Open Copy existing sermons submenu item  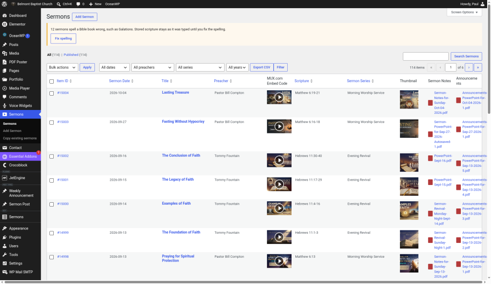[20, 138]
